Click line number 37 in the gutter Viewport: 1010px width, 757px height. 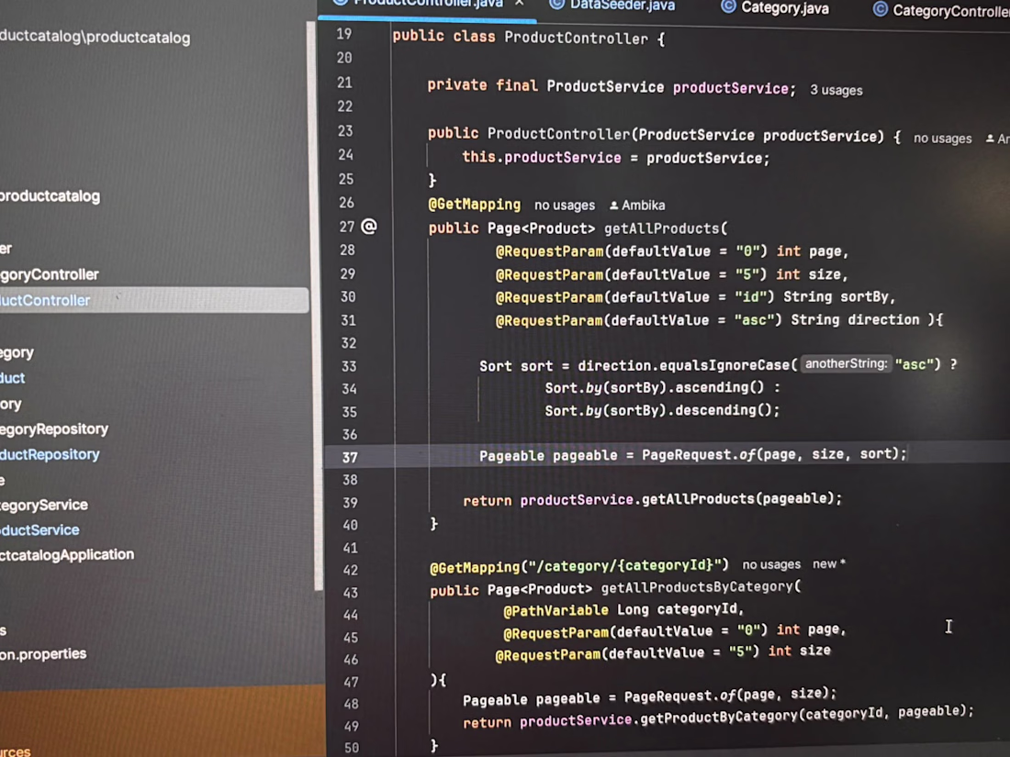pyautogui.click(x=350, y=457)
